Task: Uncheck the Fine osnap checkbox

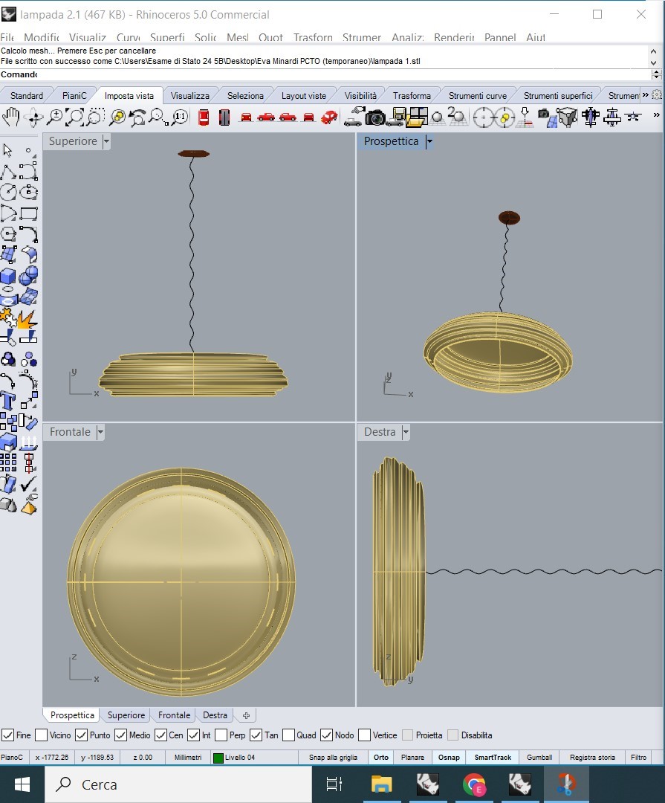Action: pos(7,735)
